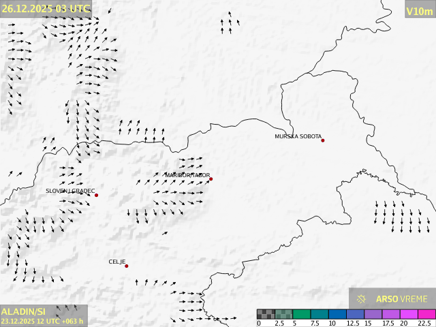Click the SLOVENJ GRADEC city label
The image size is (436, 327).
70,191
